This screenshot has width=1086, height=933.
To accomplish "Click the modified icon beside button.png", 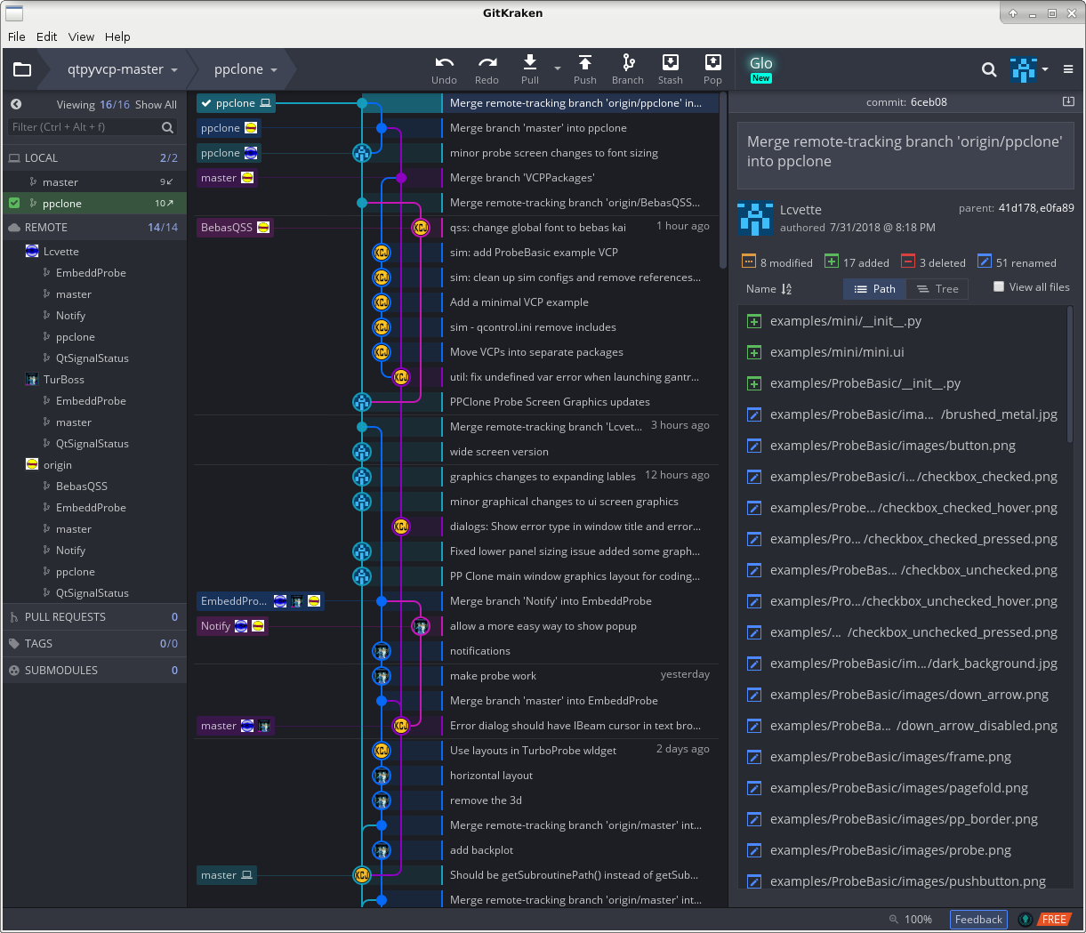I will 754,446.
